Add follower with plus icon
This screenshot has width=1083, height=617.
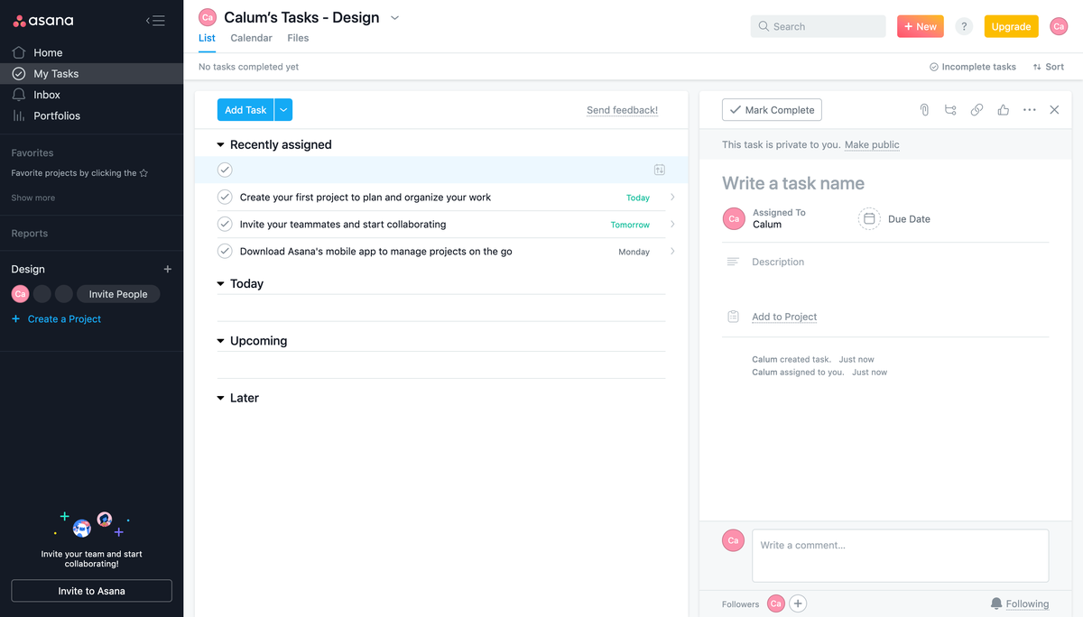pos(798,603)
